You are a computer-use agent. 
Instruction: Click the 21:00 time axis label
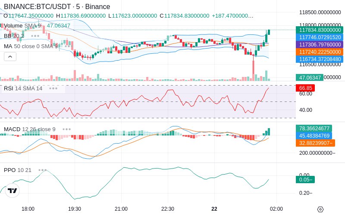pos(121,209)
